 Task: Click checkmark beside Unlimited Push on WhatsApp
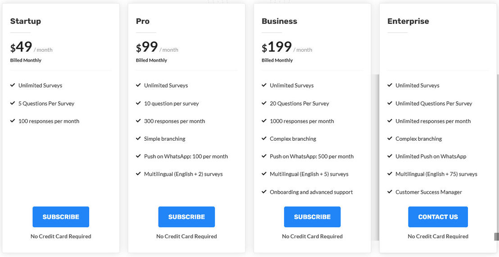click(390, 156)
